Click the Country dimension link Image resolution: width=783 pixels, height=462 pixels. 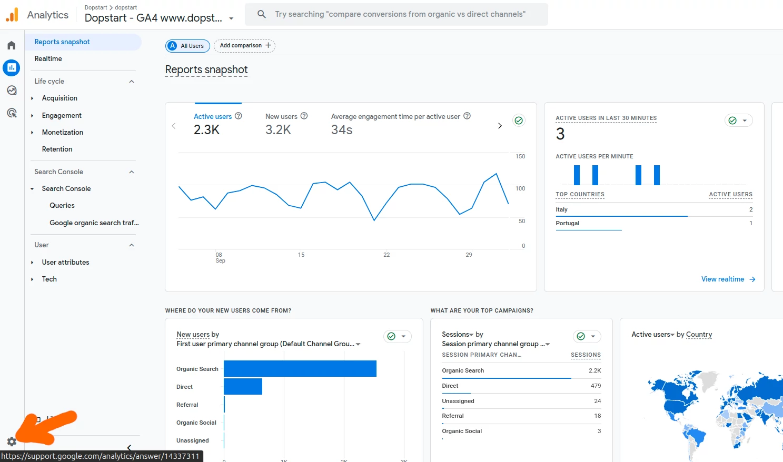click(699, 335)
